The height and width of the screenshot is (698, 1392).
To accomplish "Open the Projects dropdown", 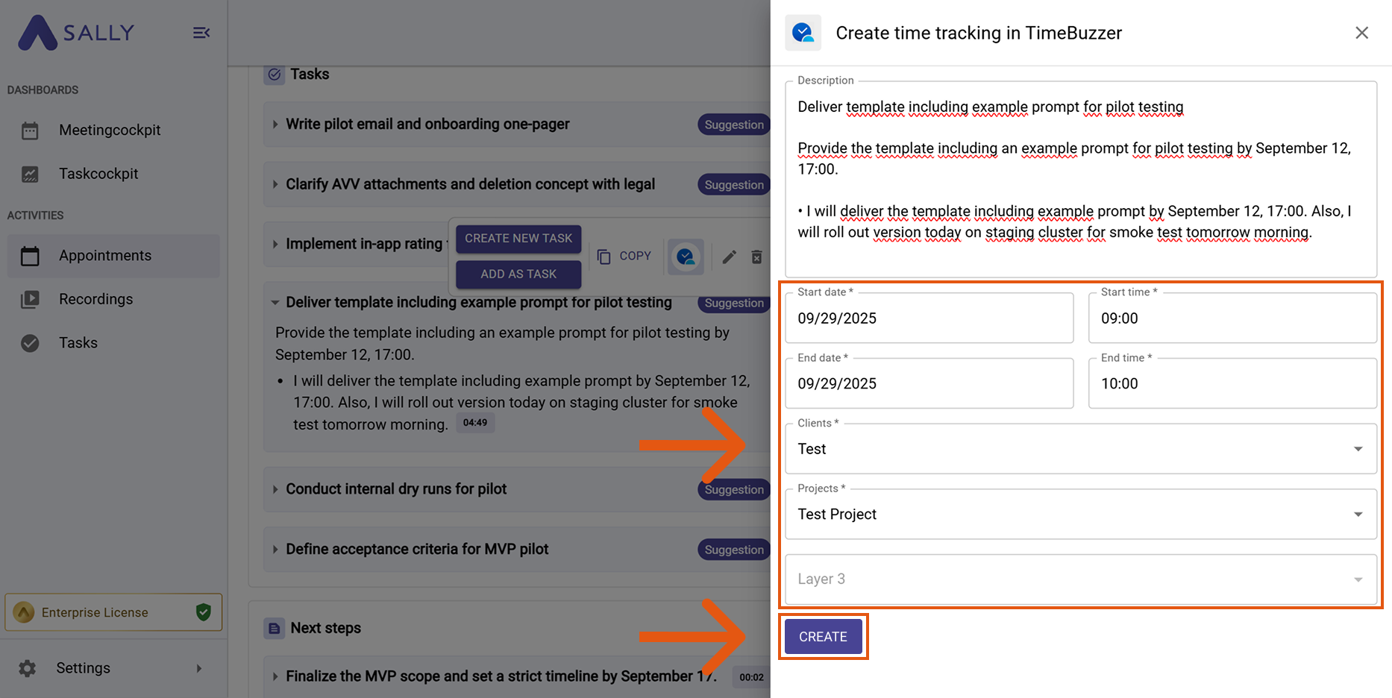I will (x=1081, y=514).
